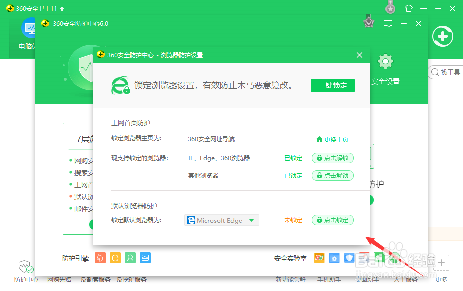Image resolution: width=463 pixels, height=291 pixels.
Task: Select the orange flame protection engine icon
Action: [x=100, y=258]
